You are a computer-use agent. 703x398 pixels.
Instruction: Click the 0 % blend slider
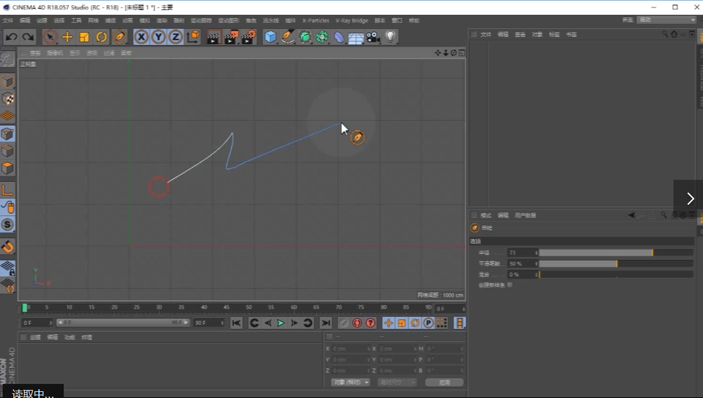[x=616, y=274]
